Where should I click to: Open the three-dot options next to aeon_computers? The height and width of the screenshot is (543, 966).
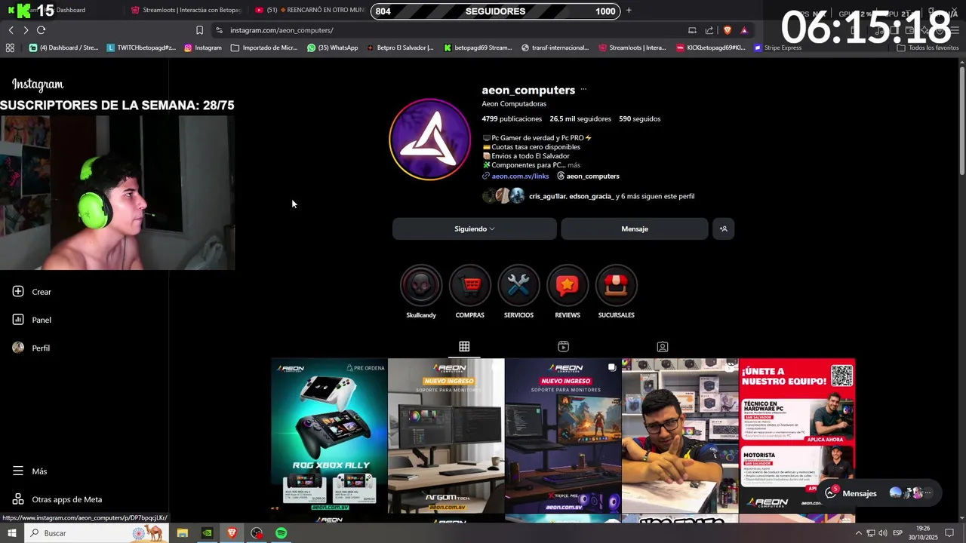pos(583,90)
